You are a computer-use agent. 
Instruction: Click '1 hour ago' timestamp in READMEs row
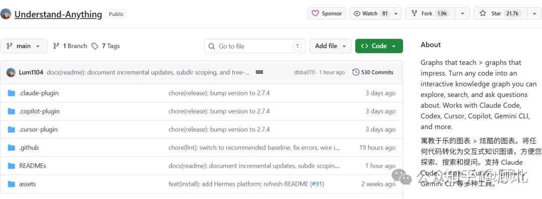[x=380, y=166]
